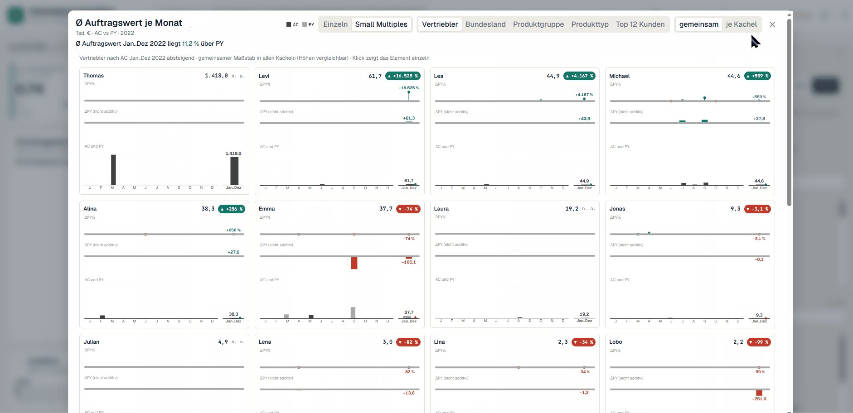Screen dimensions: 853x413
Task: Group by Bundesland
Action: (485, 24)
